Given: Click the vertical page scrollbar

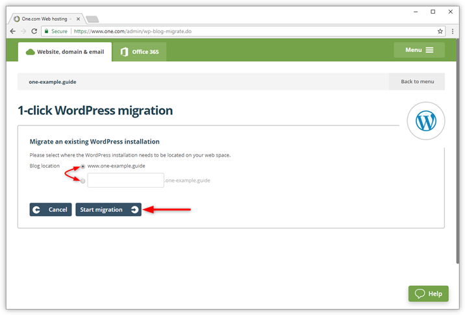Looking at the screenshot, I should [458, 151].
